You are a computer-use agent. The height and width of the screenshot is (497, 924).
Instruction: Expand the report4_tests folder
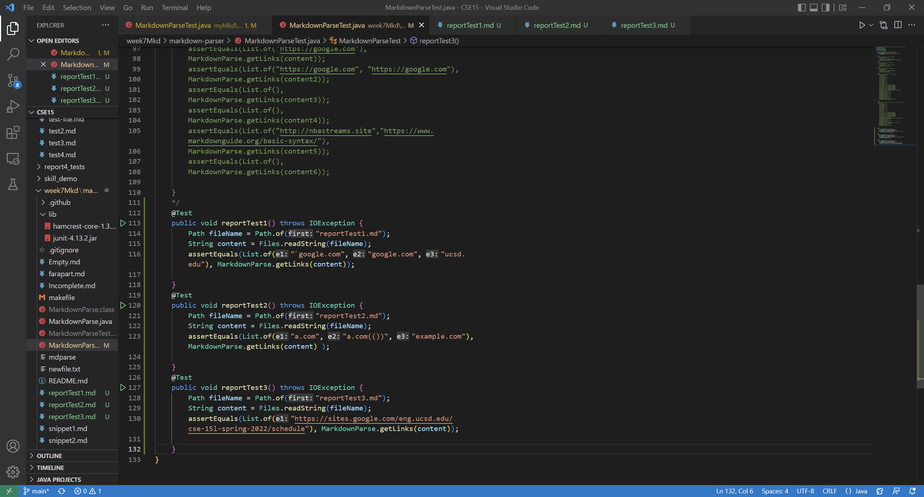(65, 167)
